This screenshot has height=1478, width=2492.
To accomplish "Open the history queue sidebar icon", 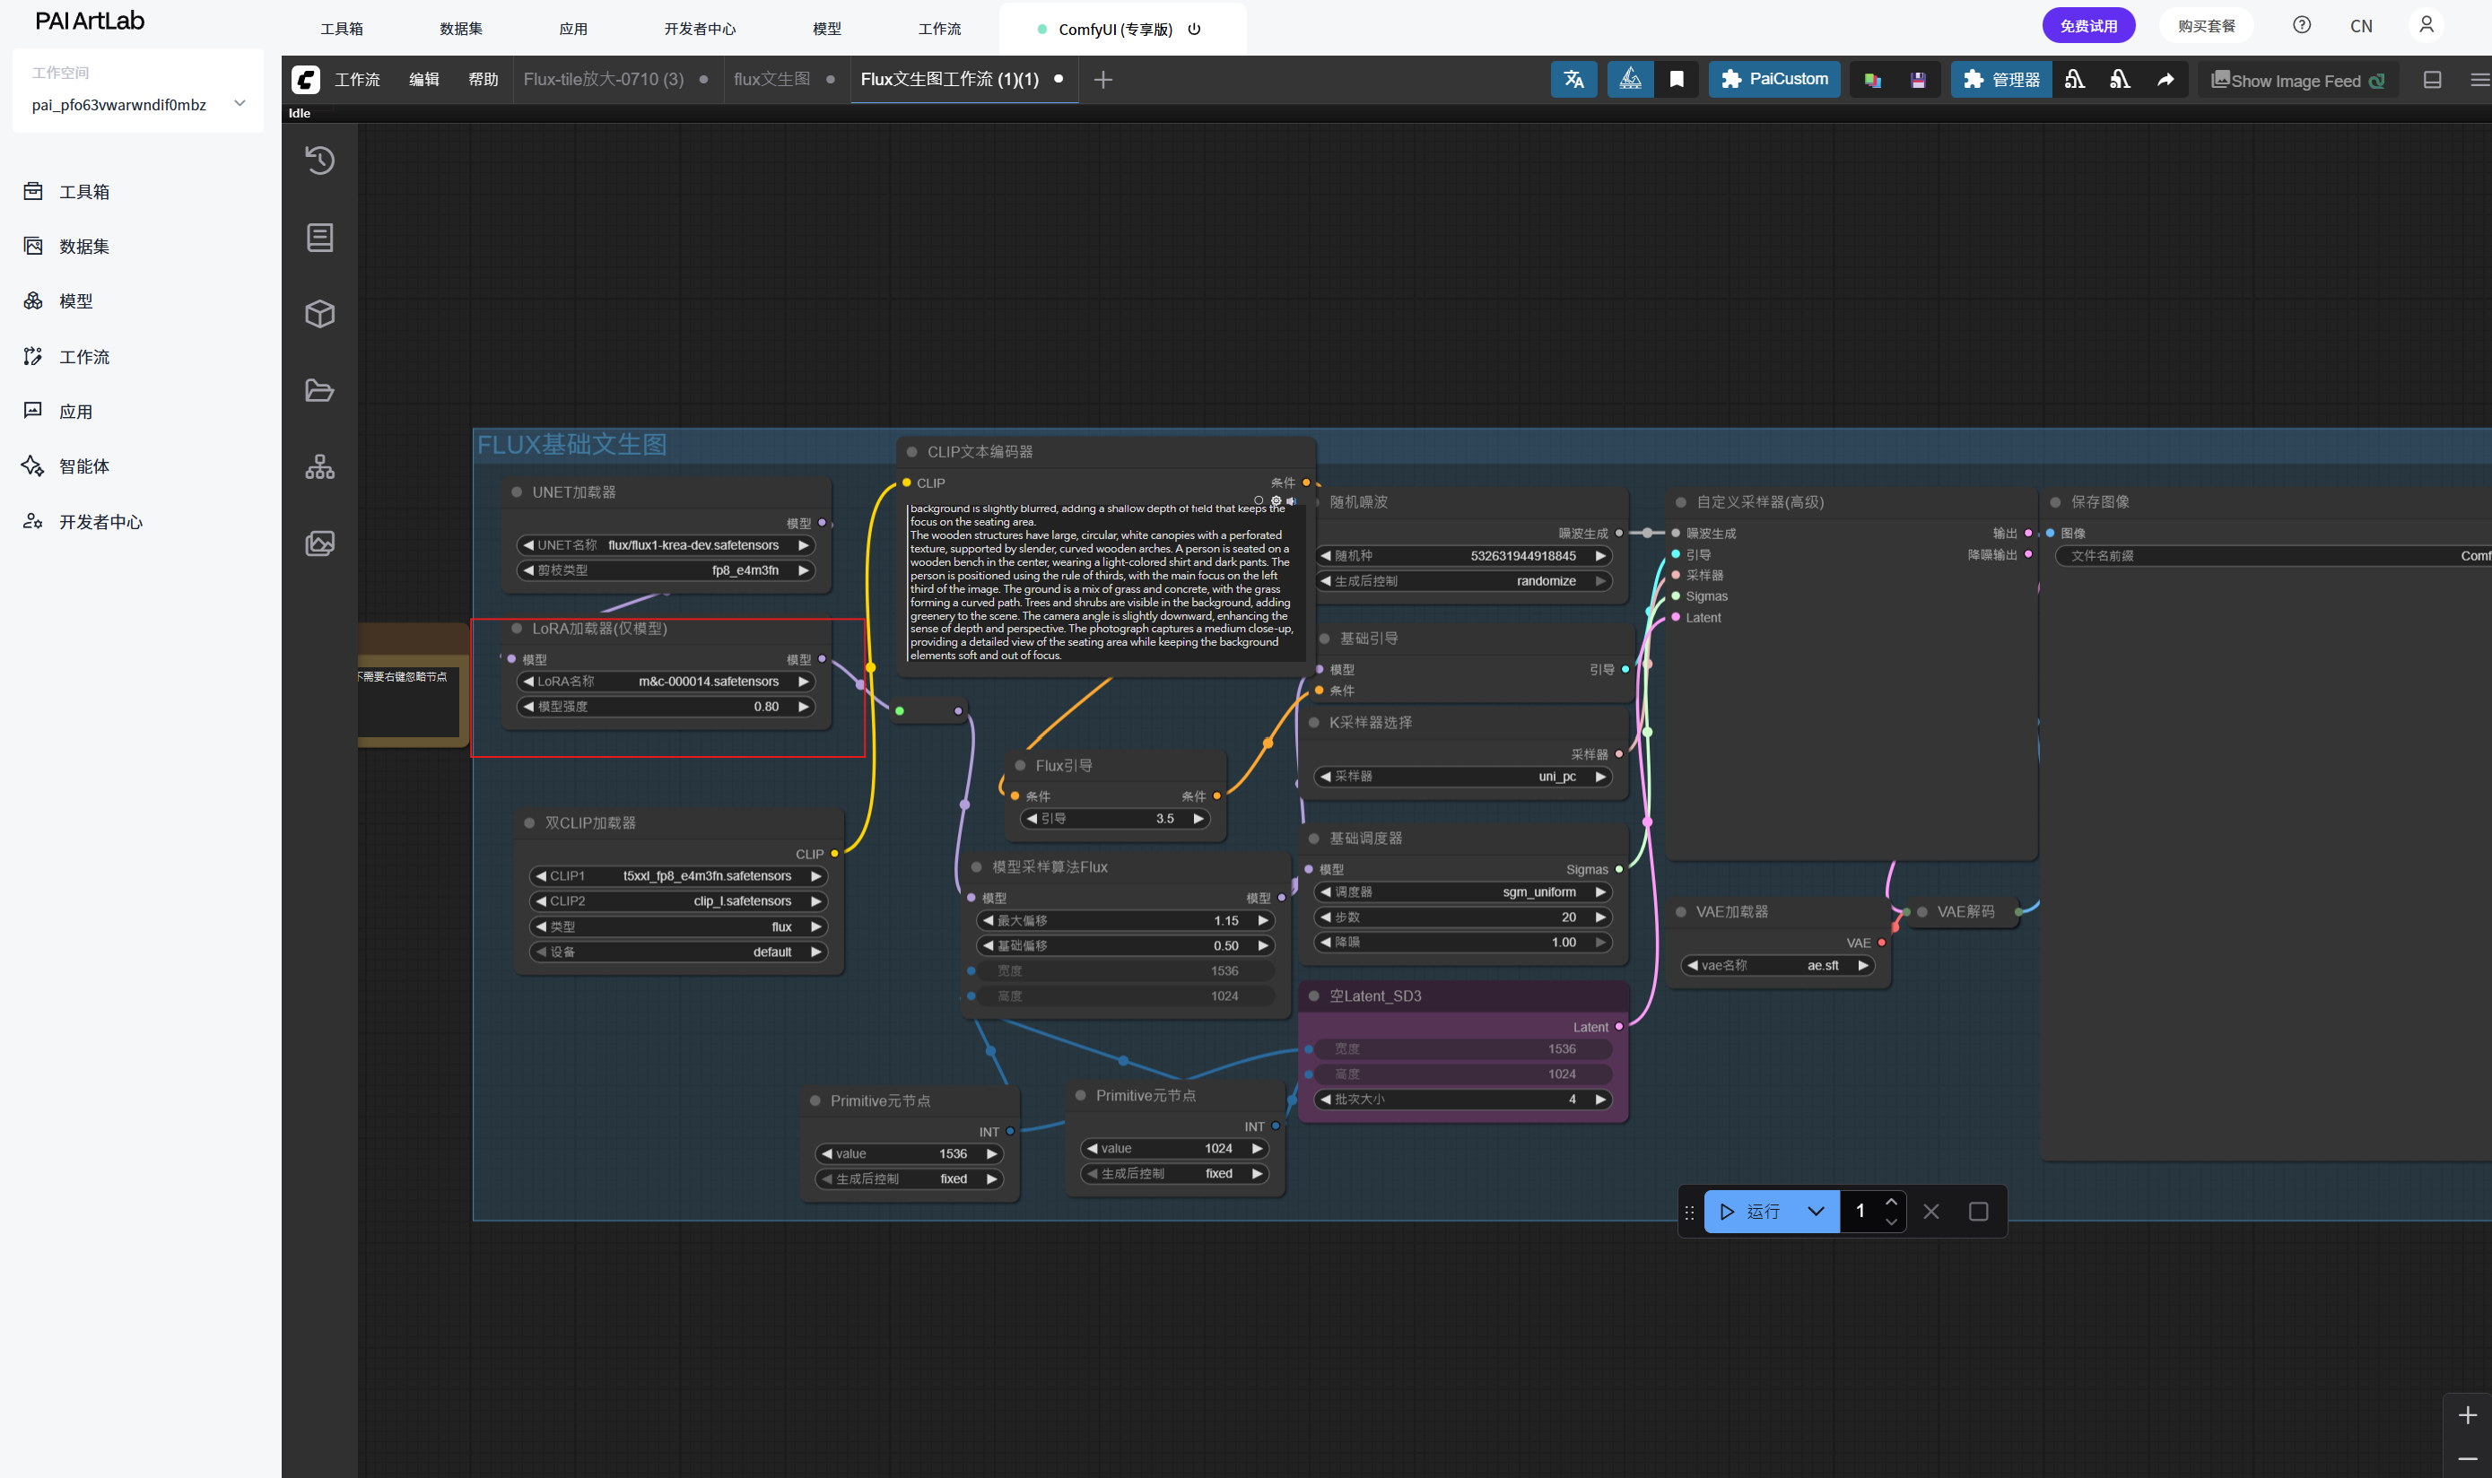I will pos(318,161).
